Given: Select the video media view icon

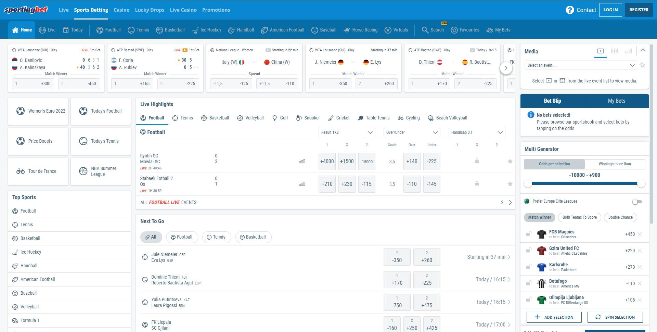Looking at the screenshot, I should click(600, 51).
